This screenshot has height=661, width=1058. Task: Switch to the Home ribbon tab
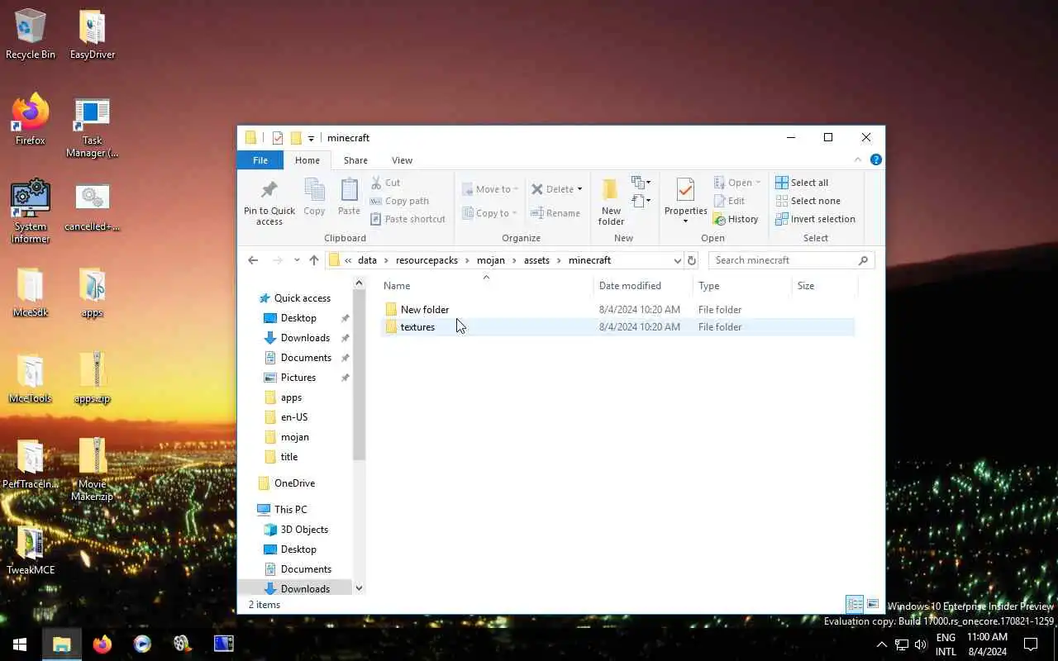point(307,160)
